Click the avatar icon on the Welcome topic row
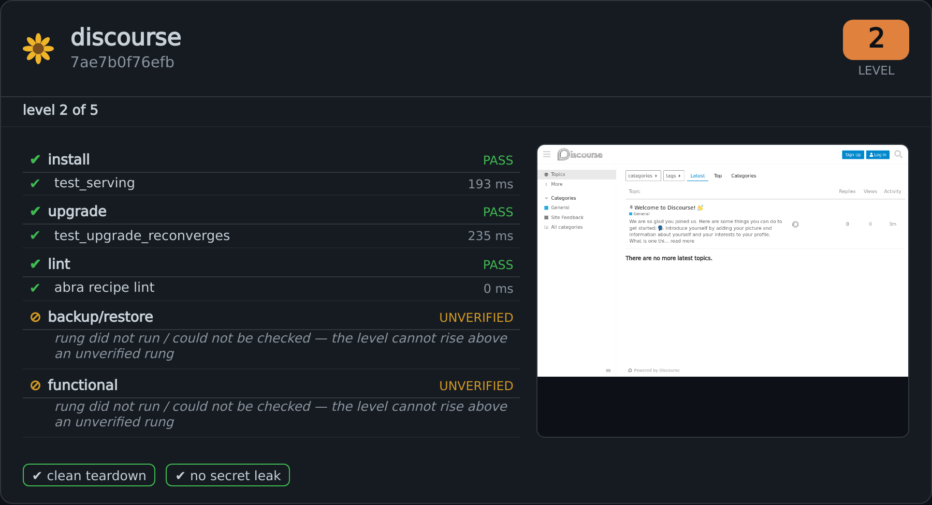 click(x=795, y=224)
